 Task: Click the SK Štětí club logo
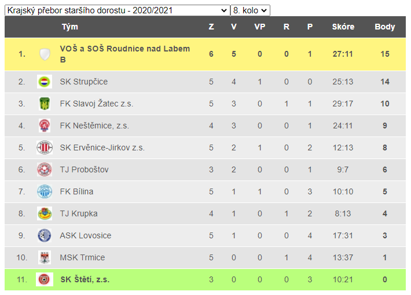click(45, 279)
